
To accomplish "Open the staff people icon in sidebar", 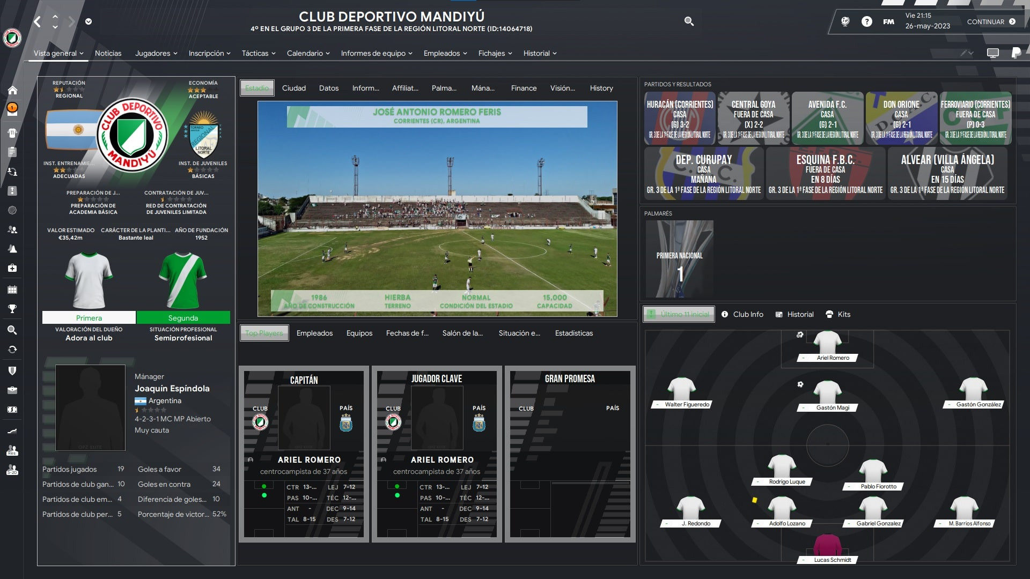I will pos(12,229).
